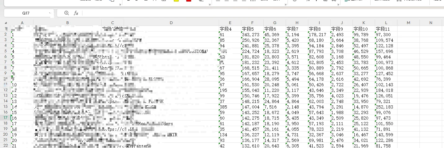Select column G header
444x148 pixels.
point(275,23)
